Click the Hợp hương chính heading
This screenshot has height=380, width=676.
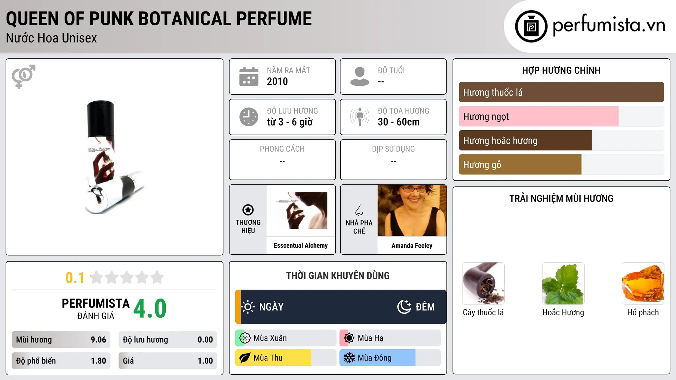tap(561, 70)
